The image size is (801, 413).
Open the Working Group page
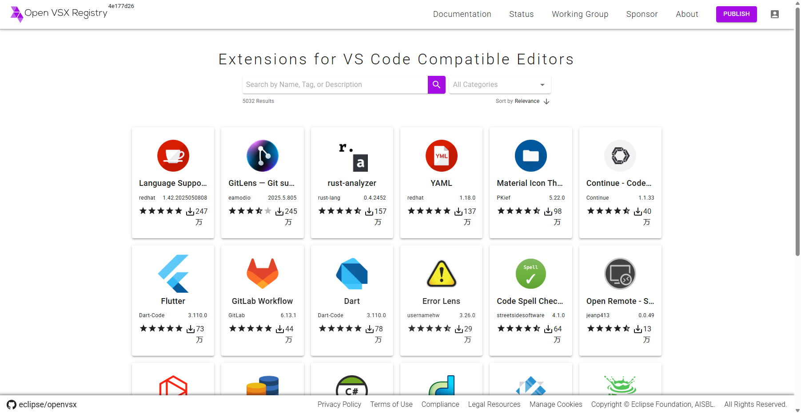pos(580,14)
